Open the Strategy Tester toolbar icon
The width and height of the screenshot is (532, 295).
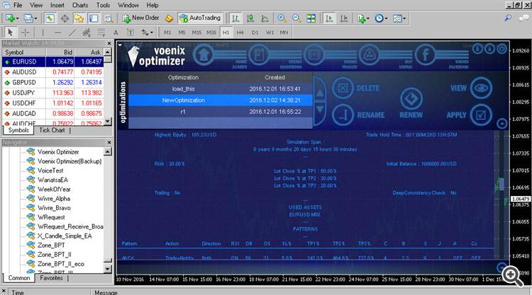[x=109, y=18]
